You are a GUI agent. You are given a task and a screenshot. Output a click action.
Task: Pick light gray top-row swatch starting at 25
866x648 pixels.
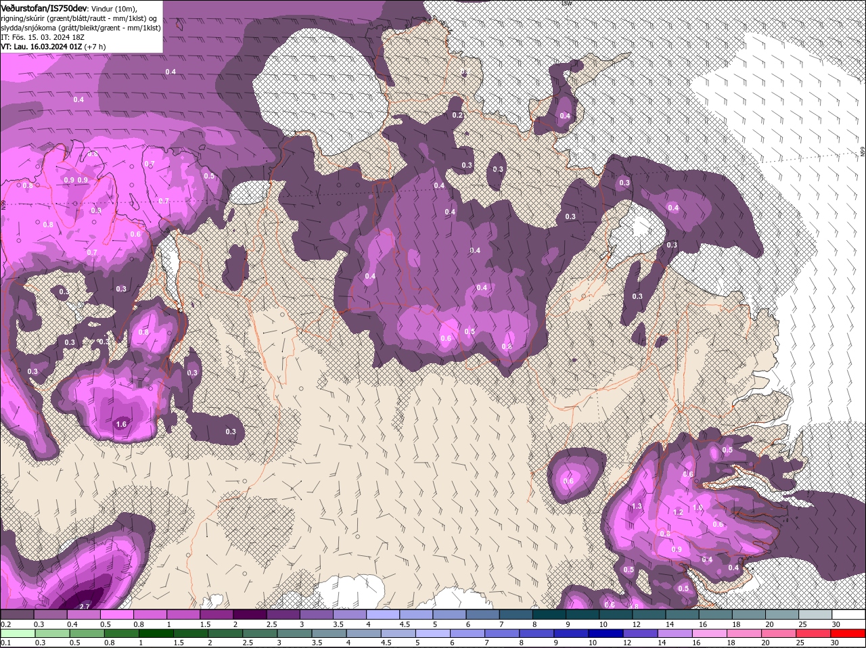pyautogui.click(x=814, y=614)
